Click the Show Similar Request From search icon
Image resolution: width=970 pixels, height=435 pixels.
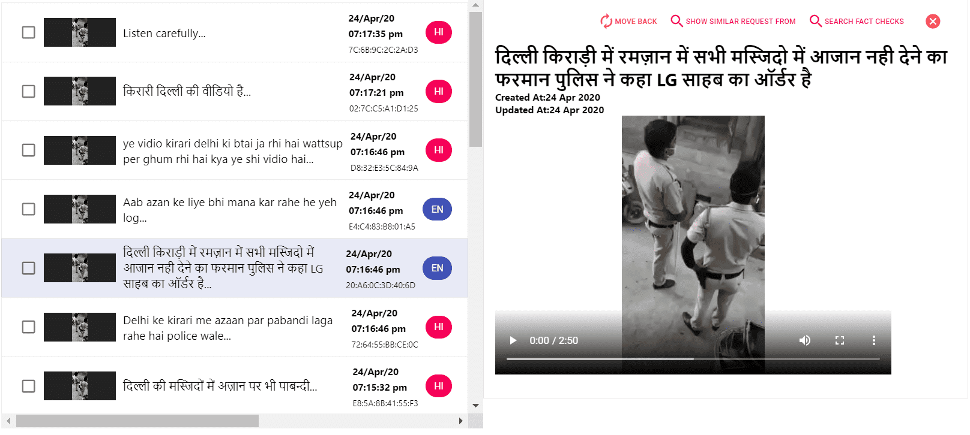tap(676, 21)
